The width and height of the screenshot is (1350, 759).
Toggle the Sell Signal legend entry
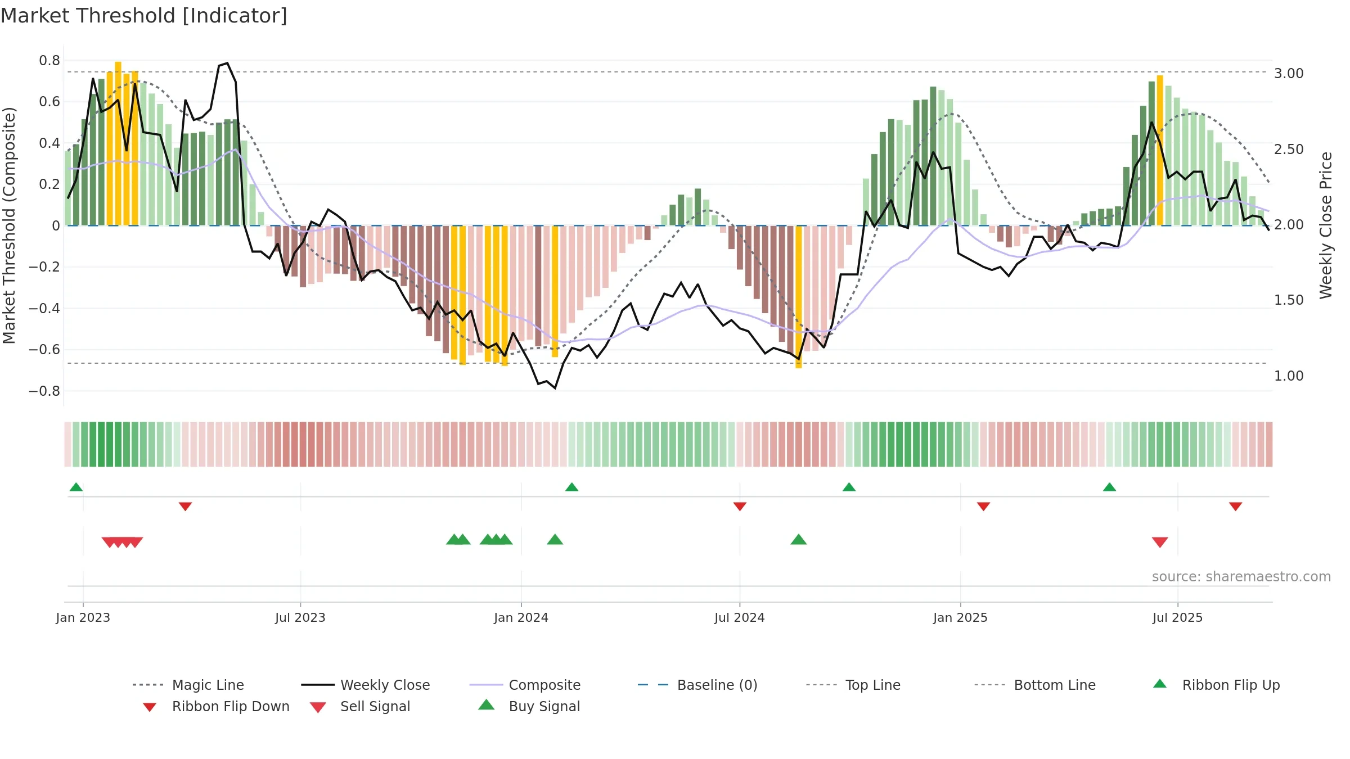point(360,706)
